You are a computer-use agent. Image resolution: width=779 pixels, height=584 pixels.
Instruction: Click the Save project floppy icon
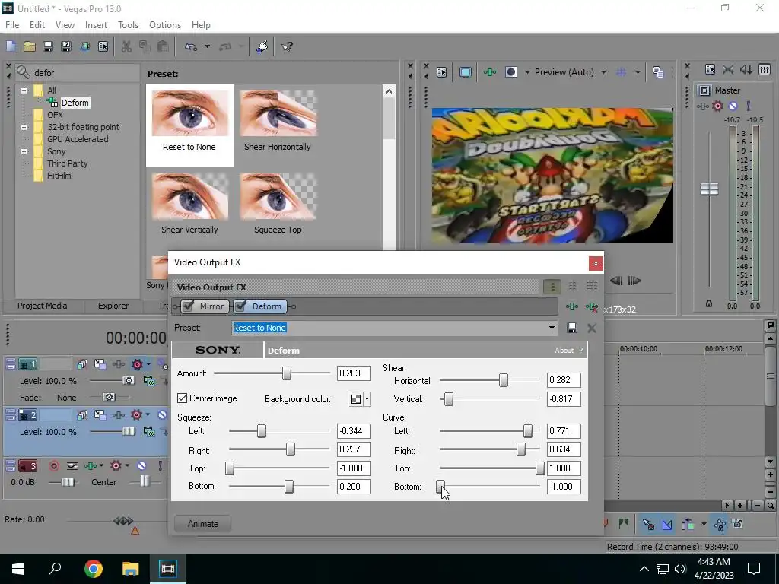(48, 46)
